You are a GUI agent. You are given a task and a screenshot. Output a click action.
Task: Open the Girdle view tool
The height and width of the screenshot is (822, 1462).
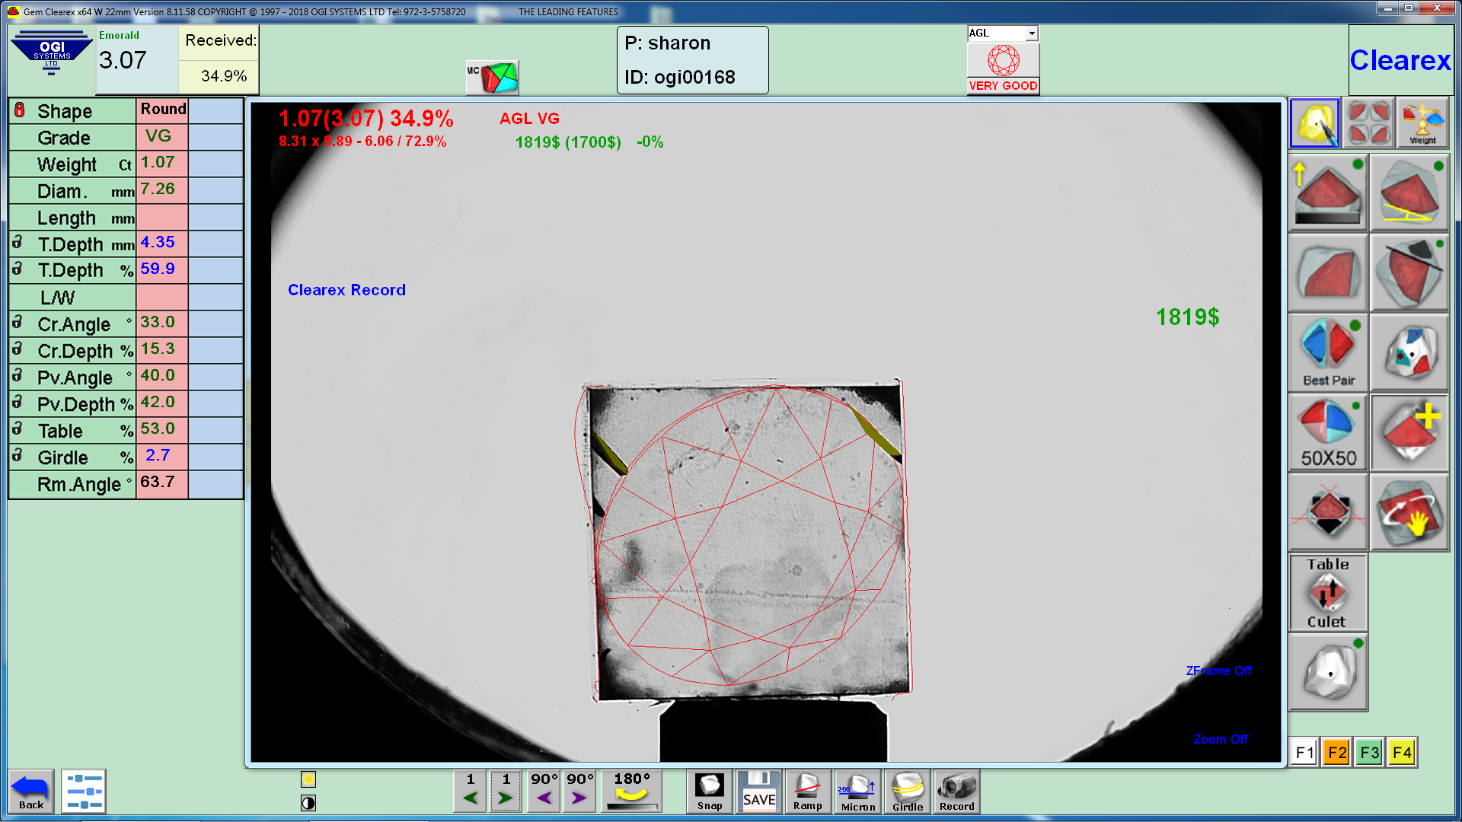point(907,792)
